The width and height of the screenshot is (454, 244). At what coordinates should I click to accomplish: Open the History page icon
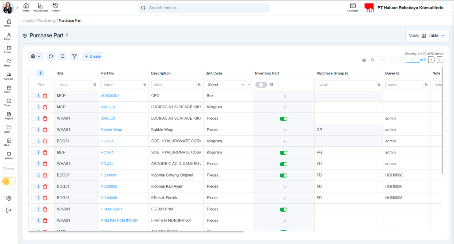[x=55, y=6]
